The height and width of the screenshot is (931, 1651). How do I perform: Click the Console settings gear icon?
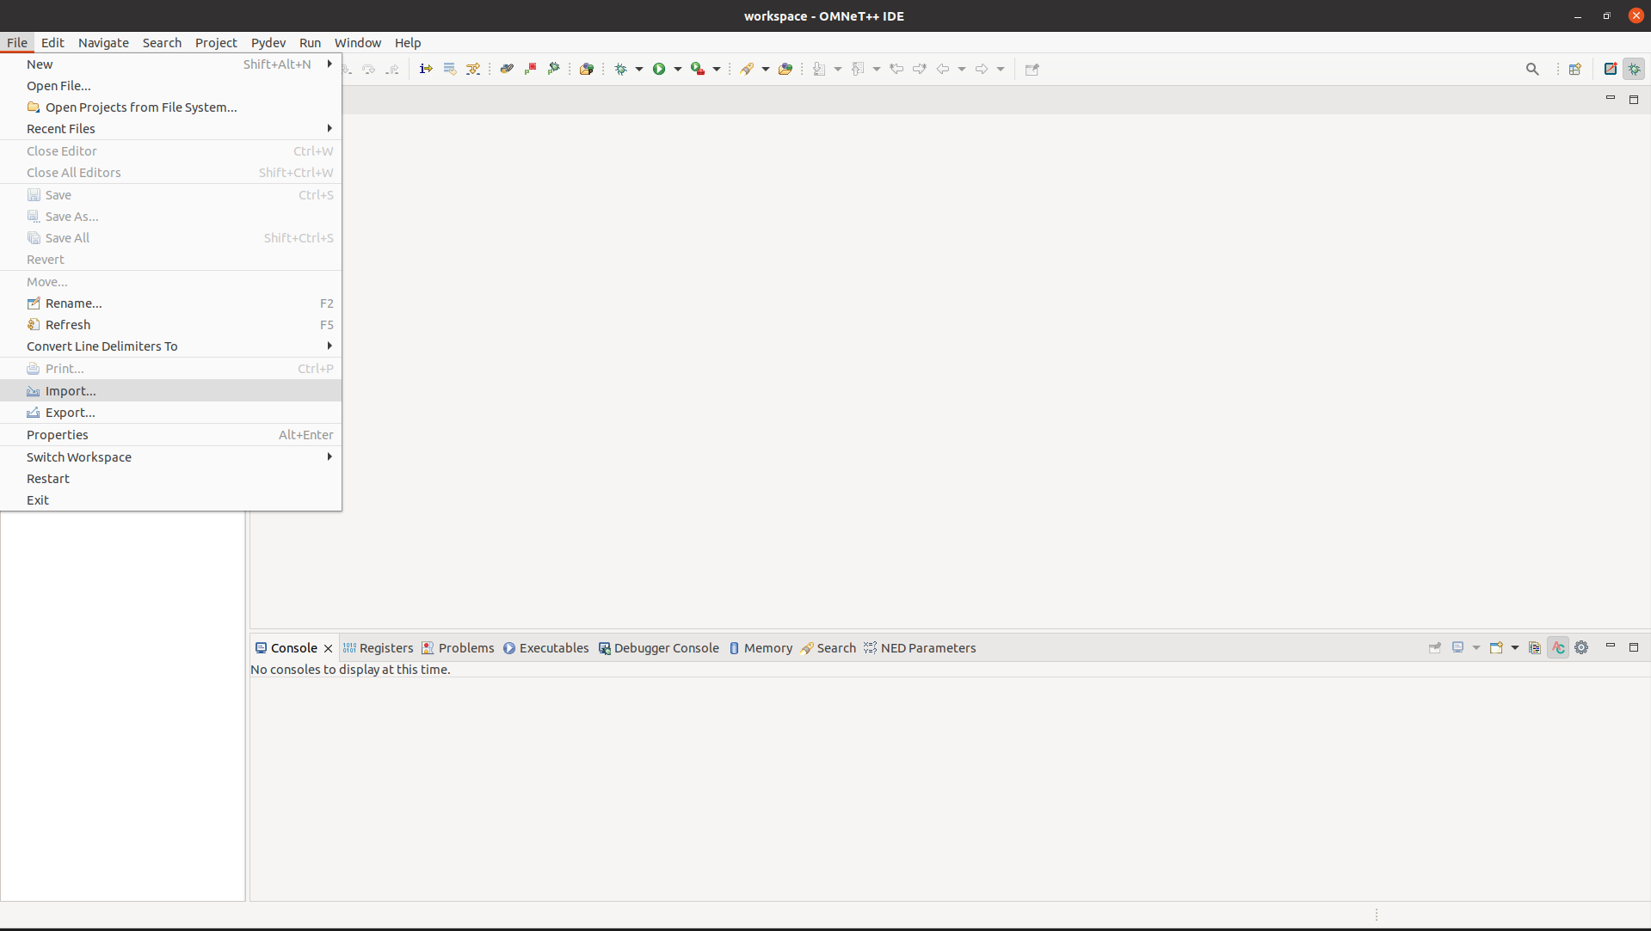pyautogui.click(x=1581, y=647)
